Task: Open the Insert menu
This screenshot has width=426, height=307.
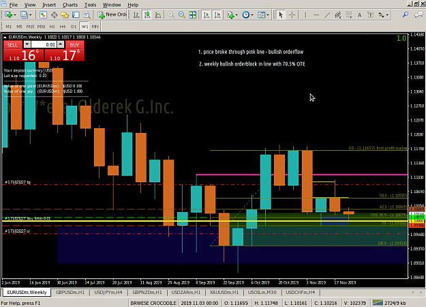Action: coord(49,5)
